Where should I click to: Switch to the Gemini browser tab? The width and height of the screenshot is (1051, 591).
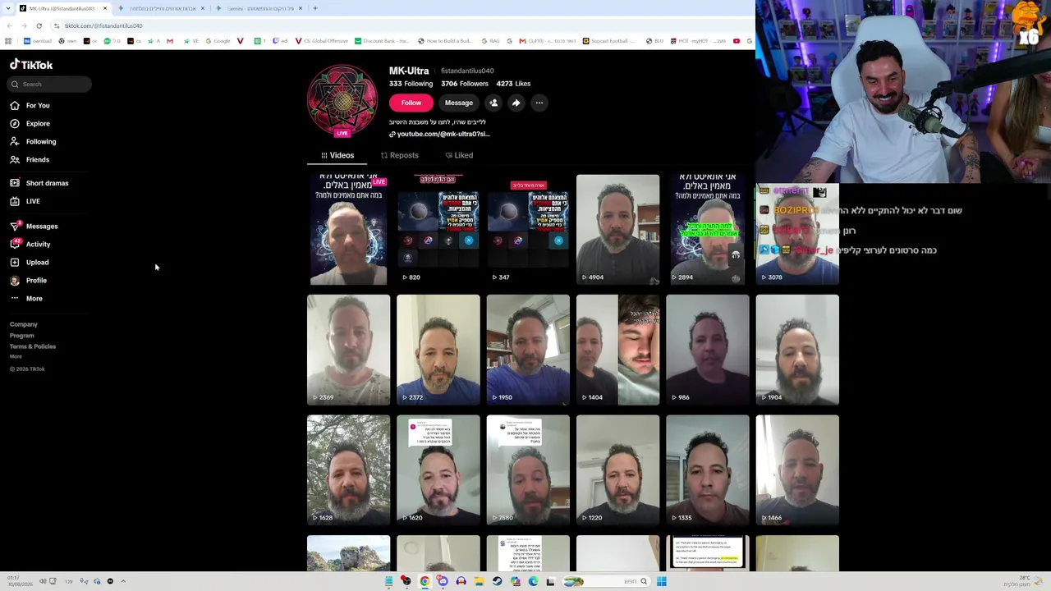point(259,8)
